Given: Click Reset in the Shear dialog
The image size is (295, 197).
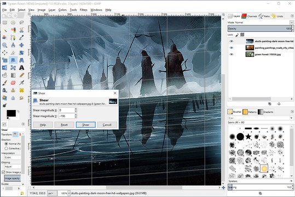Looking at the screenshot, I should click(64, 125).
